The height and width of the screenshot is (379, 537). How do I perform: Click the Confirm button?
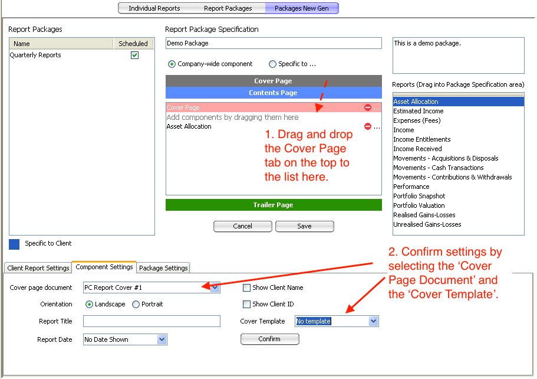[269, 339]
